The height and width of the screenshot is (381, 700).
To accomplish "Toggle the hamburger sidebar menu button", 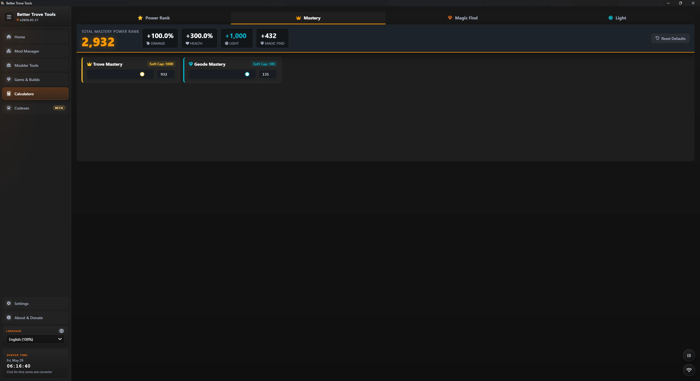I will 9,17.
